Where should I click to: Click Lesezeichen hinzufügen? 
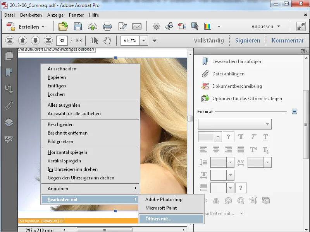pyautogui.click(x=232, y=61)
